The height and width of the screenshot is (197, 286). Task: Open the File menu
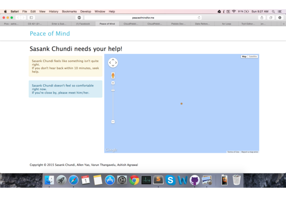tap(25, 11)
